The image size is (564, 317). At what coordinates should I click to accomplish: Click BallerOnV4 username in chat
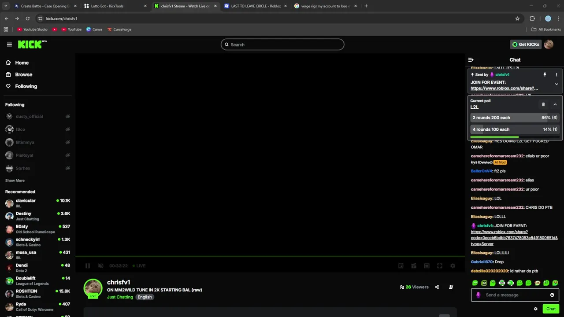481,171
